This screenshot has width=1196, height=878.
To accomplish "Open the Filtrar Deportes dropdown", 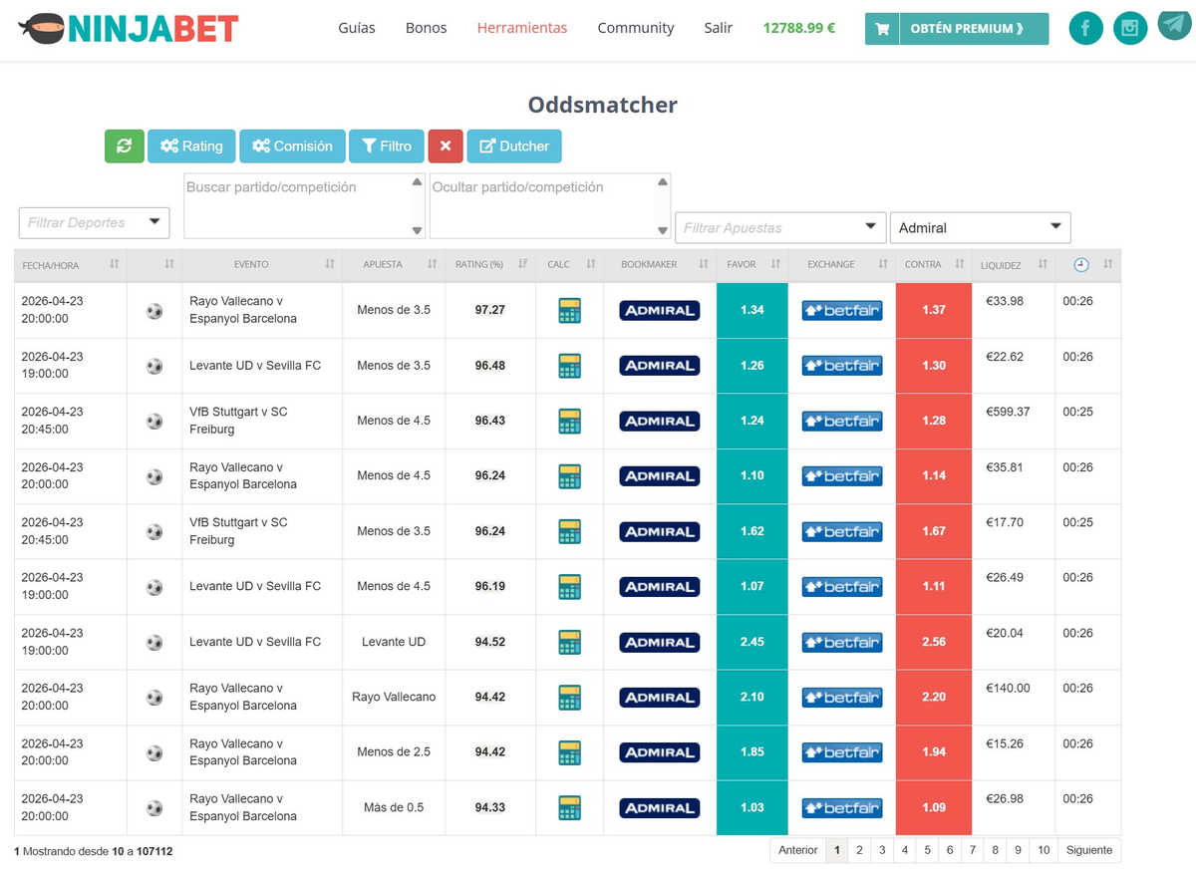I will coord(93,223).
